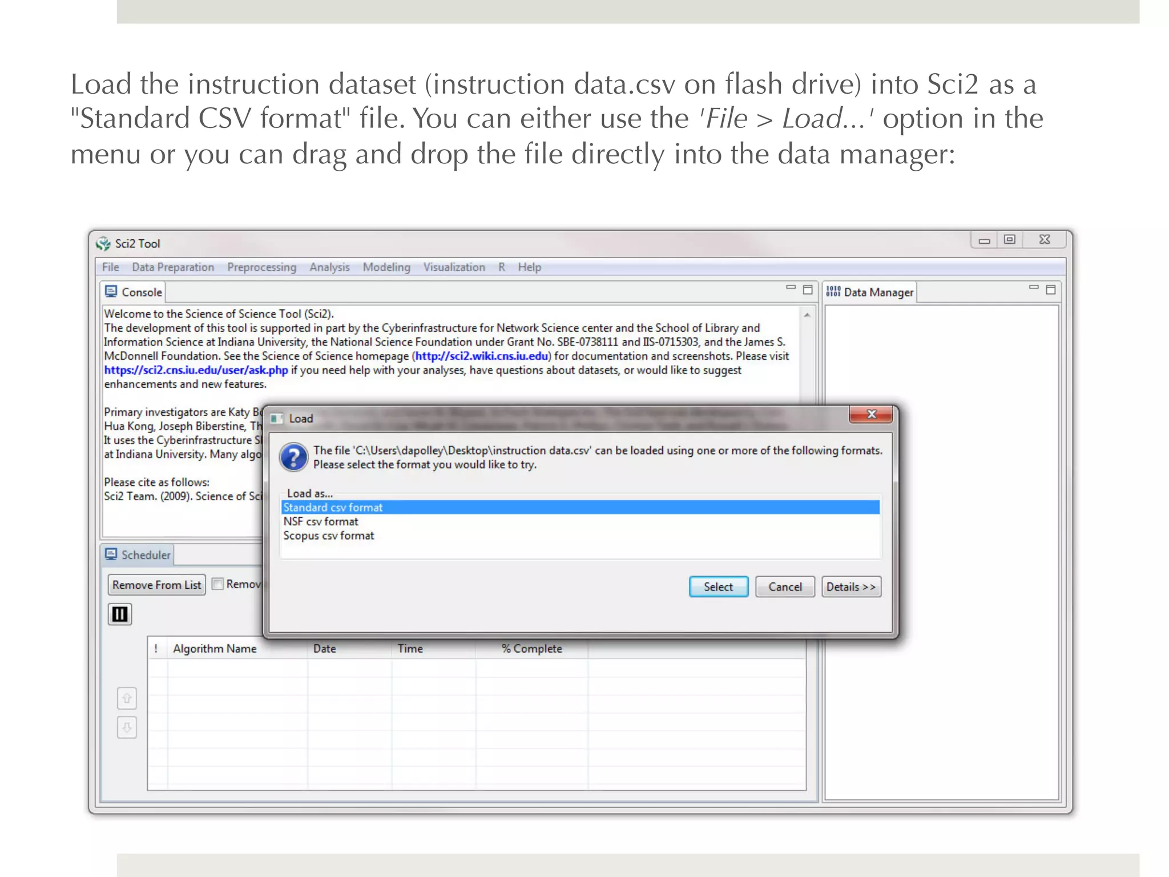
Task: Pause the scheduler with the pause button
Action: [x=120, y=614]
